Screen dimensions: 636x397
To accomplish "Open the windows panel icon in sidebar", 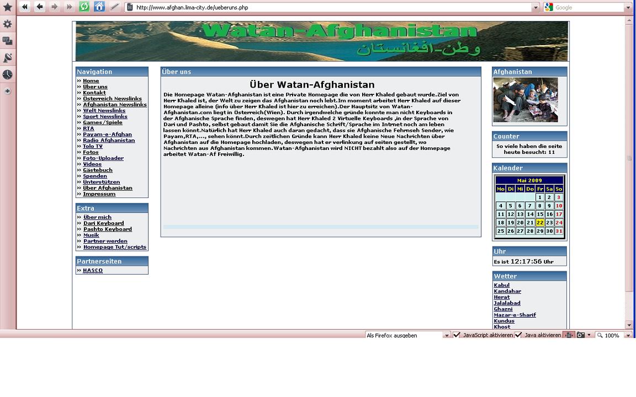I will tap(8, 41).
